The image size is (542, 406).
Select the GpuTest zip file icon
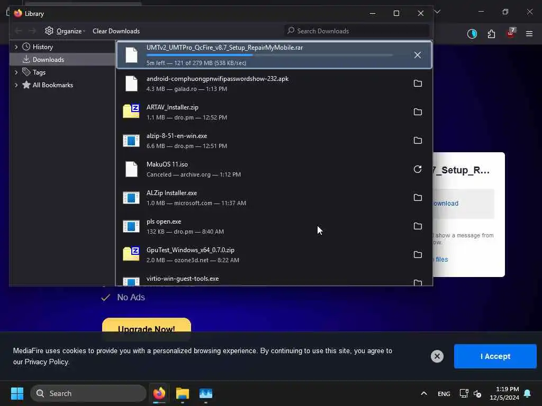(131, 254)
